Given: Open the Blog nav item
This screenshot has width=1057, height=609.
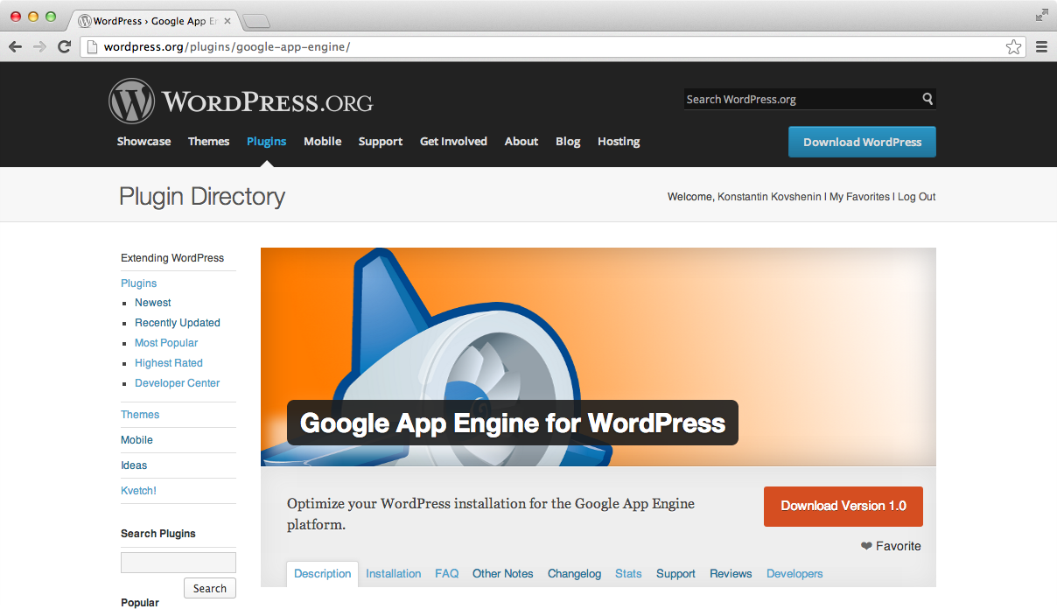Looking at the screenshot, I should pyautogui.click(x=568, y=141).
